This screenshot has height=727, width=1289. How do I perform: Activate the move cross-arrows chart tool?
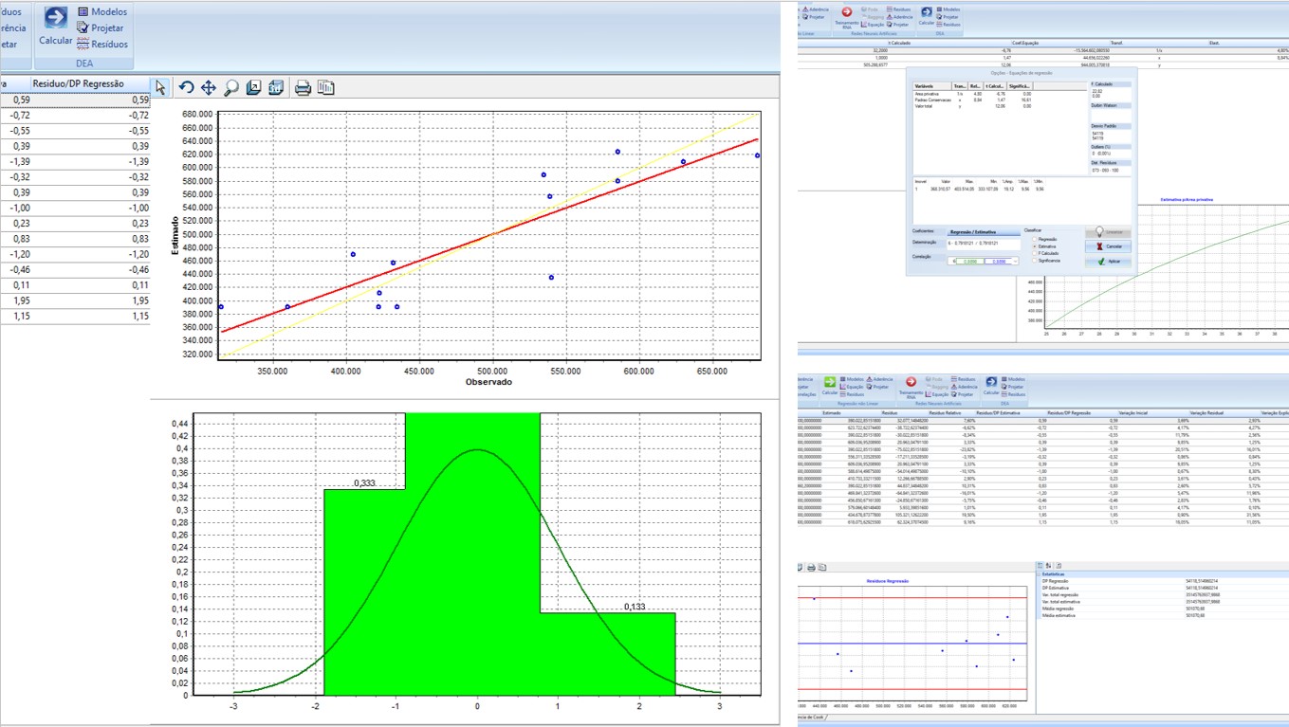tap(209, 87)
